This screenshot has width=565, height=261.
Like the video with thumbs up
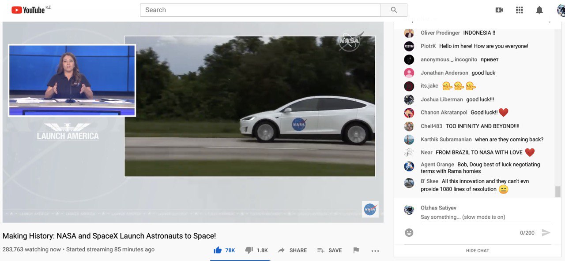tap(218, 250)
